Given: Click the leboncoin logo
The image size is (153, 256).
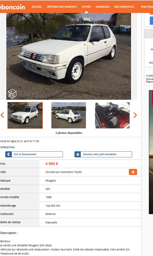Looking at the screenshot, I should (x=12, y=7).
